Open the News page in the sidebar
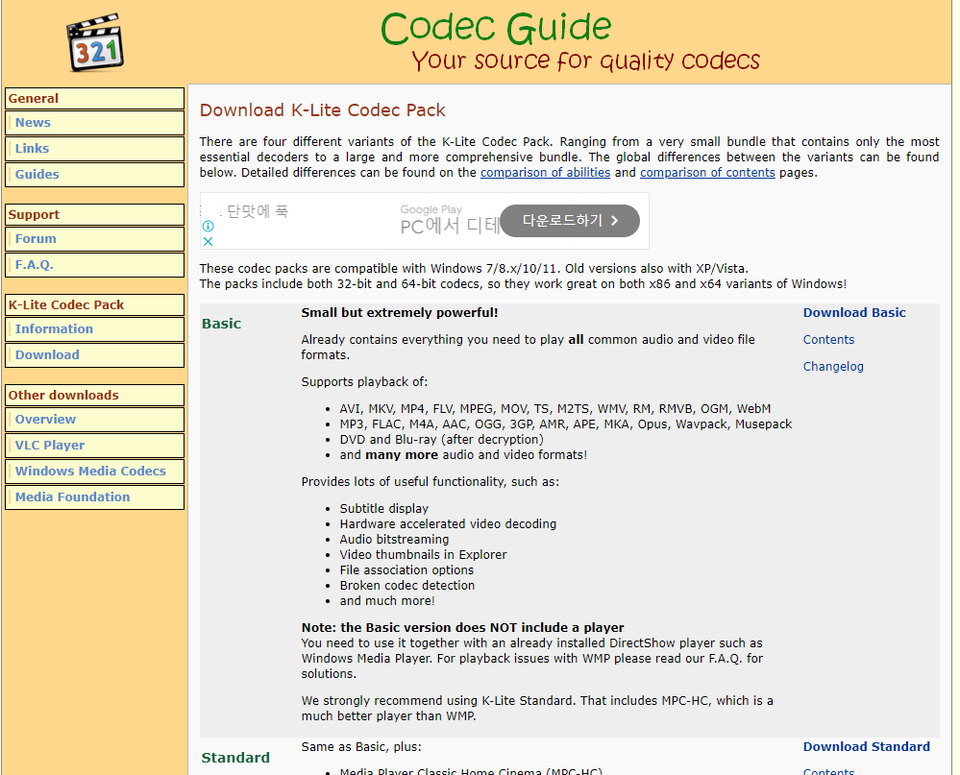 pos(94,123)
